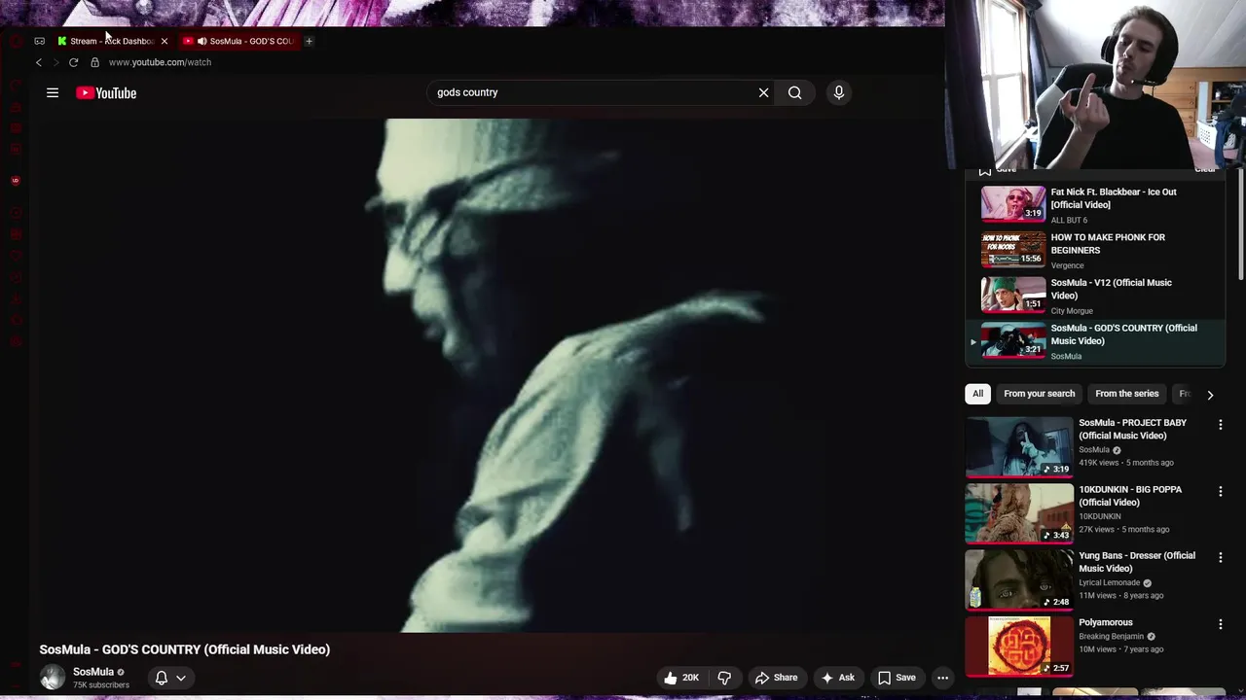Click the gamepad icon left of tabs
This screenshot has height=700, width=1246.
click(x=39, y=41)
